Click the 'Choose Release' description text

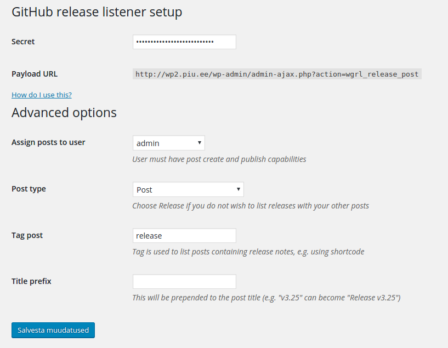tap(251, 206)
